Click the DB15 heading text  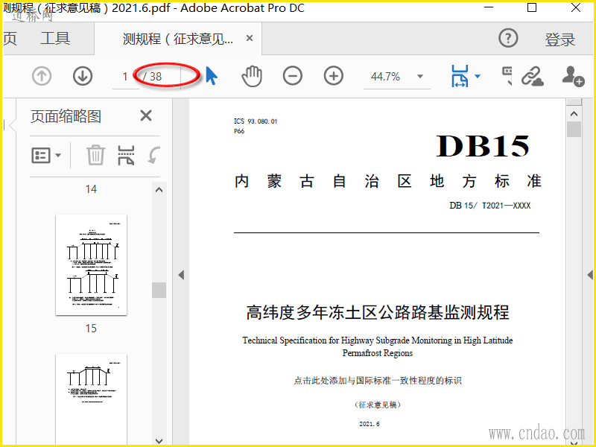click(482, 146)
